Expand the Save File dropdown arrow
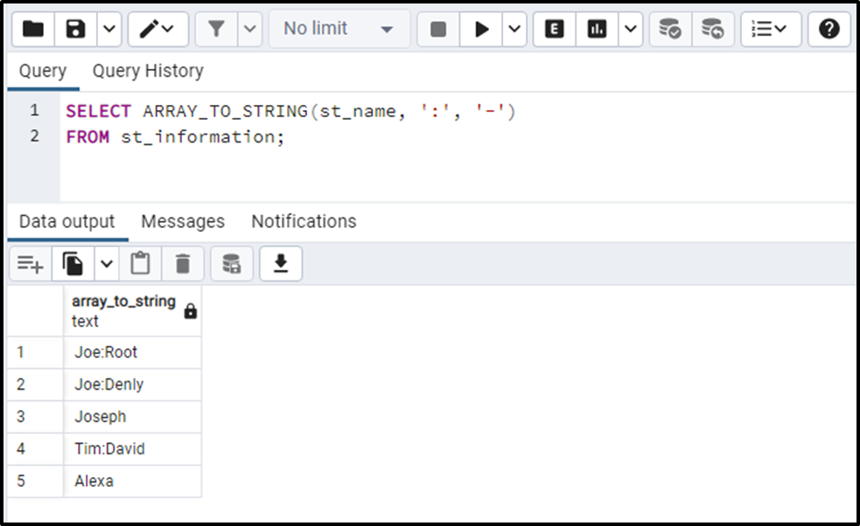Screen dimensions: 860x526 tap(108, 29)
